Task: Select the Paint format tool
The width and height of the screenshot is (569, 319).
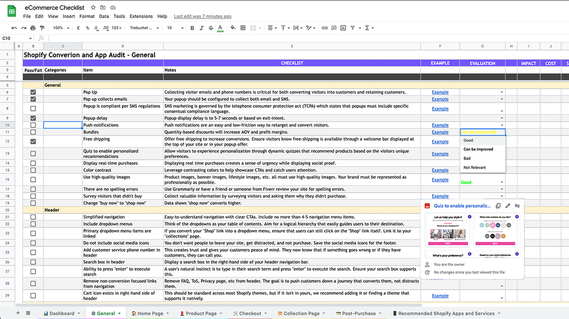Action: coord(42,28)
